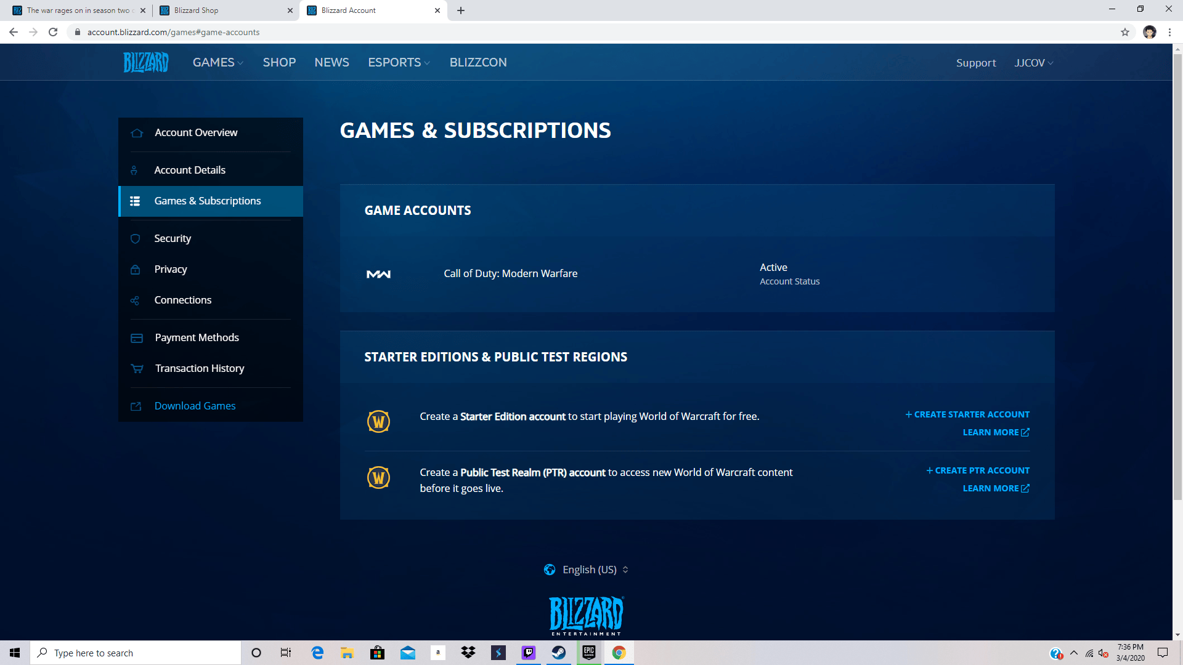The height and width of the screenshot is (665, 1183).
Task: Open the Download Games link
Action: click(x=195, y=406)
